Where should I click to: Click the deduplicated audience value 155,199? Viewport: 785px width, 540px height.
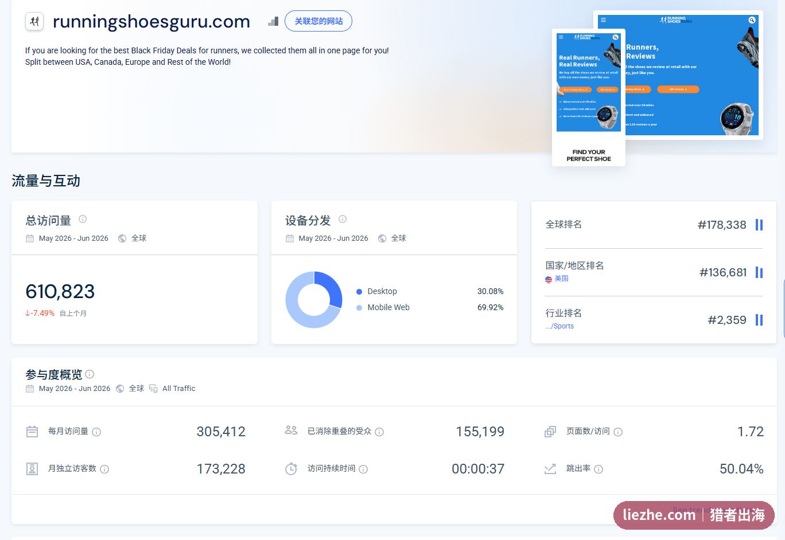pyautogui.click(x=480, y=432)
